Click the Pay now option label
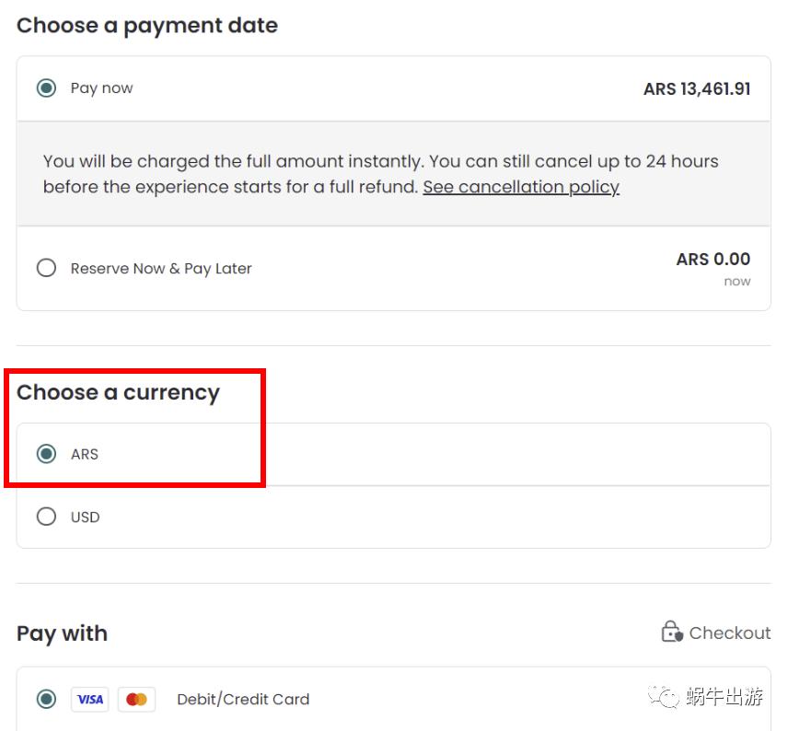This screenshot has height=731, width=788. pyautogui.click(x=101, y=88)
